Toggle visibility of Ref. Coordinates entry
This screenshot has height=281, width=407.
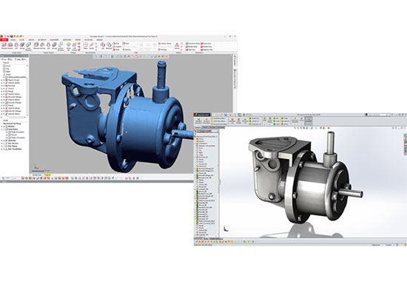click(x=4, y=149)
